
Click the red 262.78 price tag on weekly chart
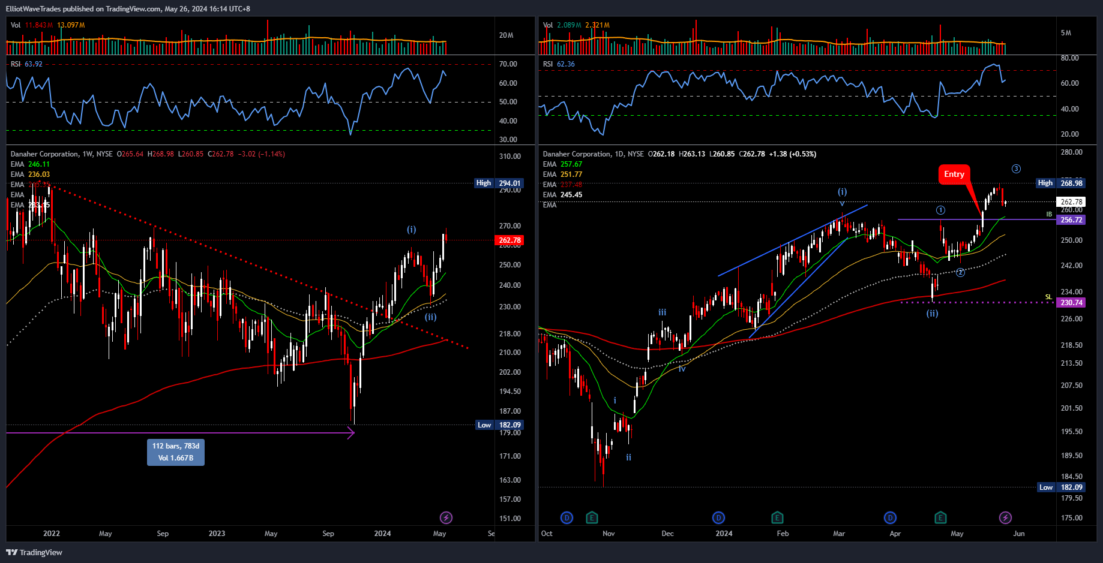point(509,240)
